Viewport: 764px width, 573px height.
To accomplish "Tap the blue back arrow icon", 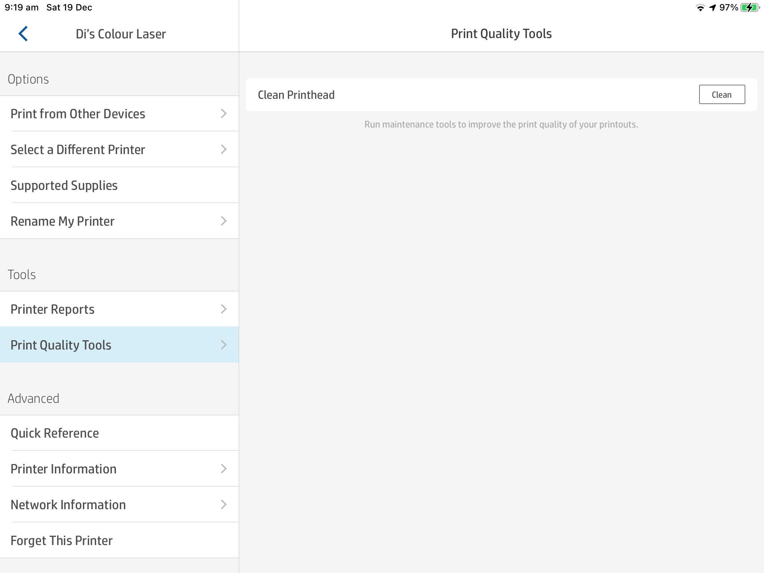I will (x=23, y=34).
